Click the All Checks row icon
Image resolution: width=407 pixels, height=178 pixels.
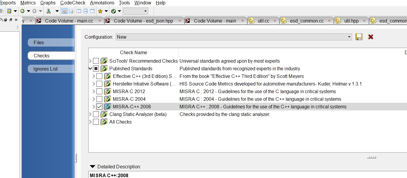click(x=104, y=122)
